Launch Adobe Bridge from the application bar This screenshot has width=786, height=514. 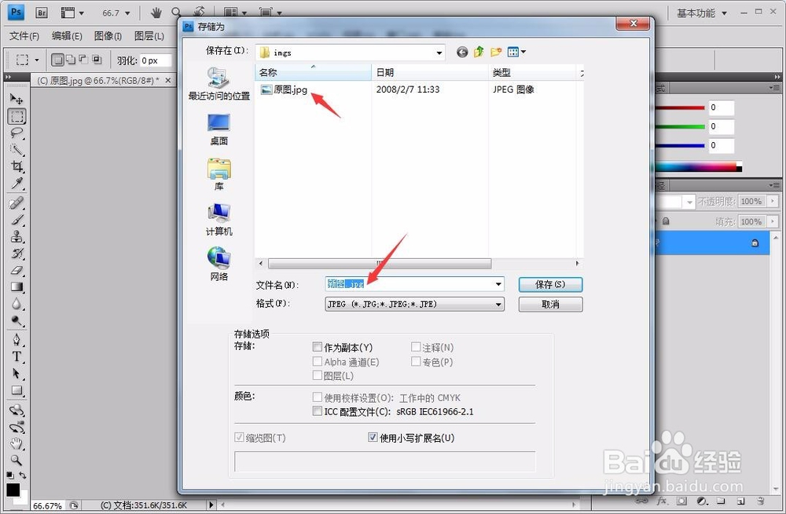(41, 13)
